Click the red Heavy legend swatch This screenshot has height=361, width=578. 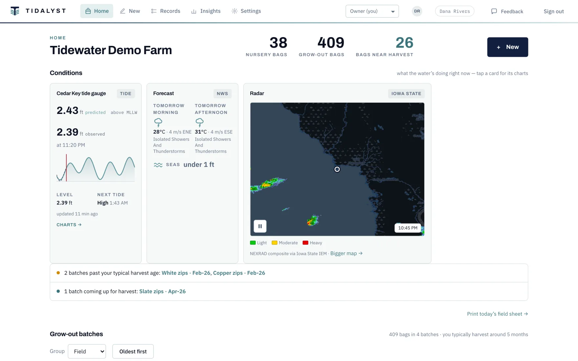point(305,243)
